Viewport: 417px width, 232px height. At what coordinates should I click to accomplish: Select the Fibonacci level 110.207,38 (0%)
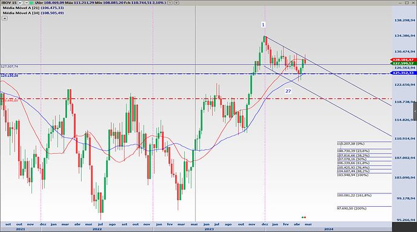pos(351,143)
